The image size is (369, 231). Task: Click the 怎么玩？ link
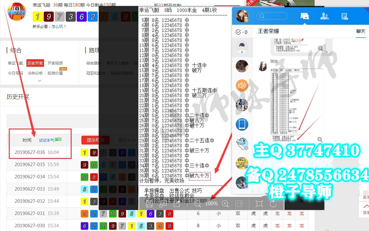pos(59,27)
